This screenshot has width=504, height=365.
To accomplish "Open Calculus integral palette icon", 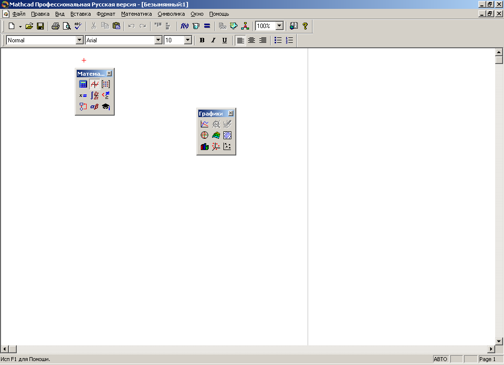I will click(x=94, y=95).
